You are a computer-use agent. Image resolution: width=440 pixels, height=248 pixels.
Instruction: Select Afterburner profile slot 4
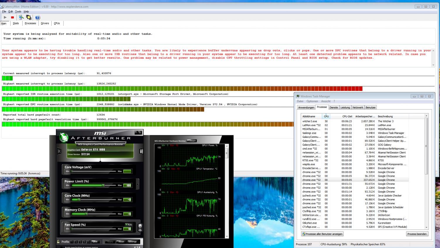click(x=84, y=242)
